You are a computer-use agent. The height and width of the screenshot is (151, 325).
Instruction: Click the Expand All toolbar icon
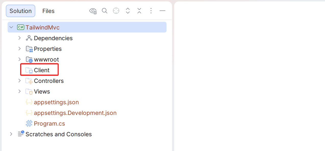[128, 11]
